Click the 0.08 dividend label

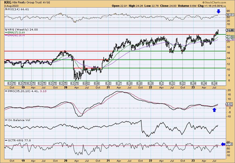[x=97, y=83]
